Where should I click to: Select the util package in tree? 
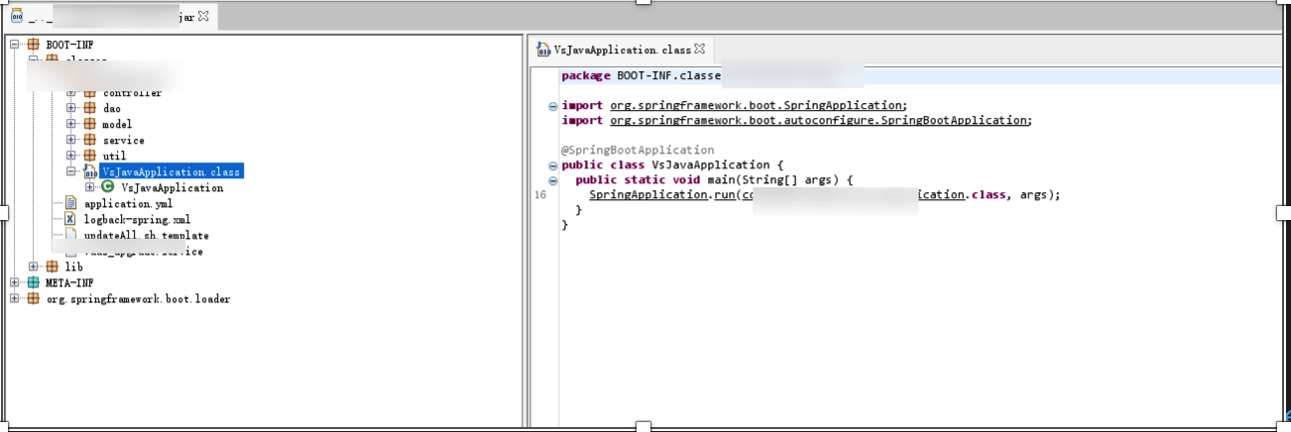(113, 156)
